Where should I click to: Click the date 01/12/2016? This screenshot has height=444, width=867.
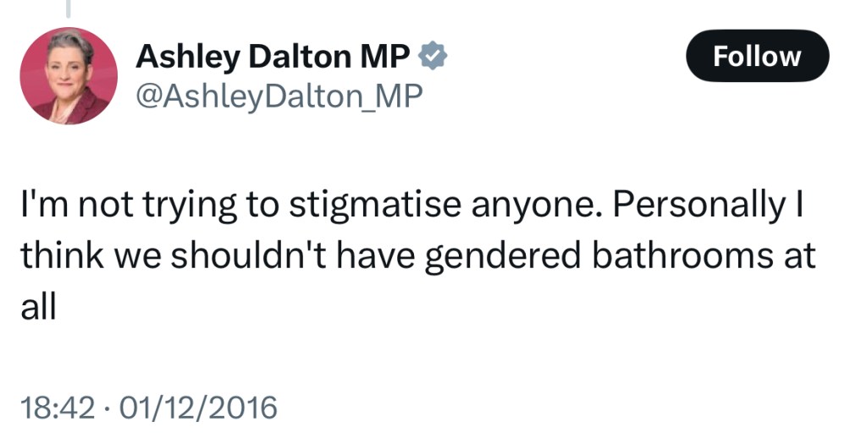[198, 408]
